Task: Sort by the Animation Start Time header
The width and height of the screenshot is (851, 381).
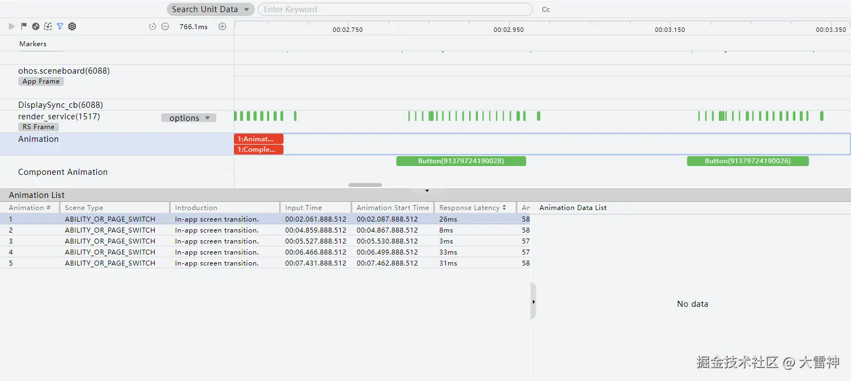Action: 392,208
